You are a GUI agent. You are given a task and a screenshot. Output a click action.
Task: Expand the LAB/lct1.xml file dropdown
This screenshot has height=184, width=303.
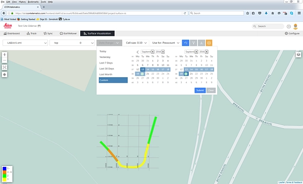tap(25, 43)
